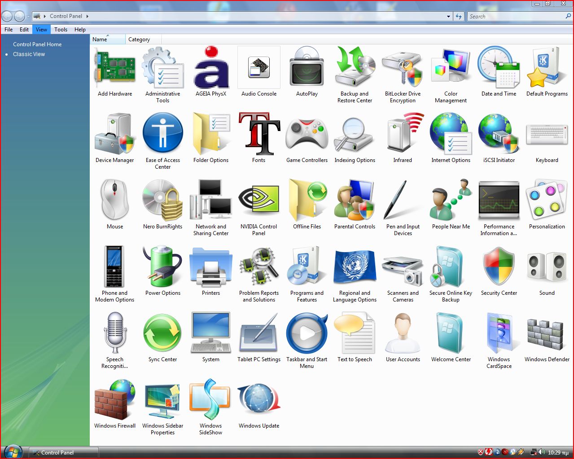The image size is (574, 459).
Task: Open the Fonts folder icon
Action: tap(259, 134)
